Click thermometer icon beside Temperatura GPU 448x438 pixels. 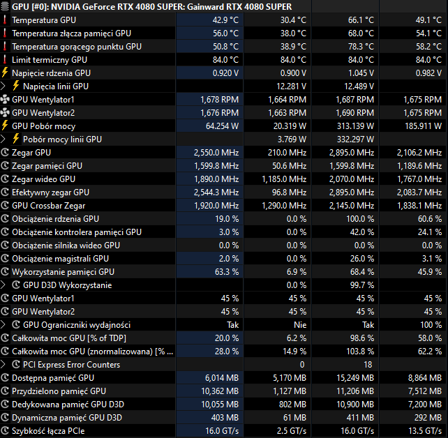tap(5, 20)
